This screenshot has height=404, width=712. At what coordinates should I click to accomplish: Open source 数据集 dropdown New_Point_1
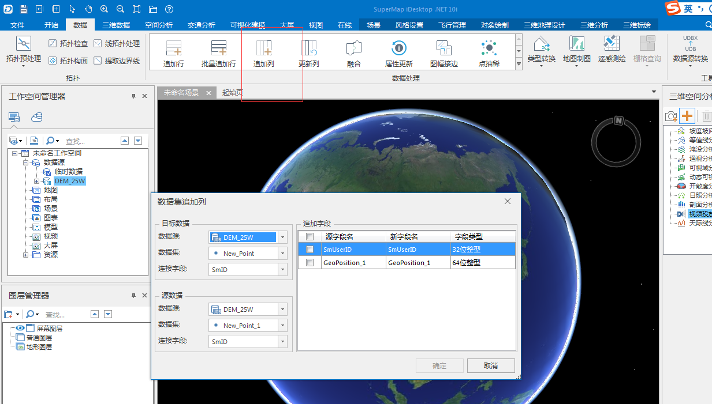[282, 326]
